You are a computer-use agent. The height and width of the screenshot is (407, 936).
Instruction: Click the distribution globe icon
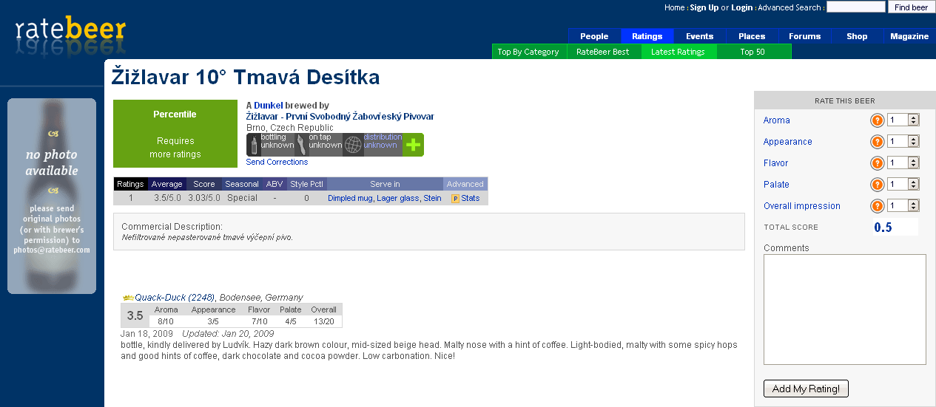353,145
